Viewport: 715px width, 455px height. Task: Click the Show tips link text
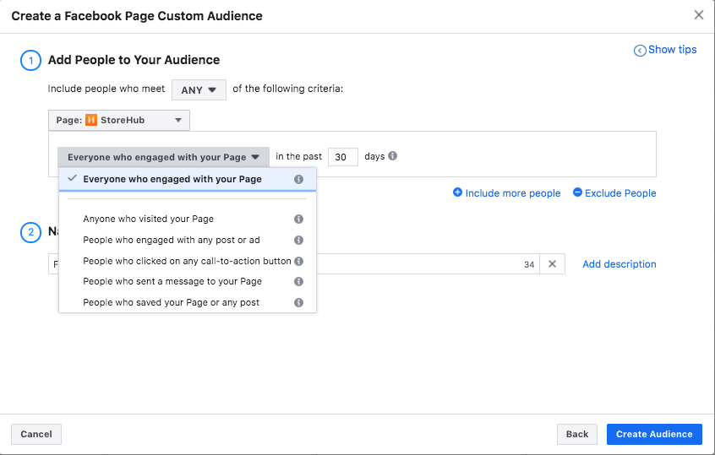pyautogui.click(x=672, y=50)
